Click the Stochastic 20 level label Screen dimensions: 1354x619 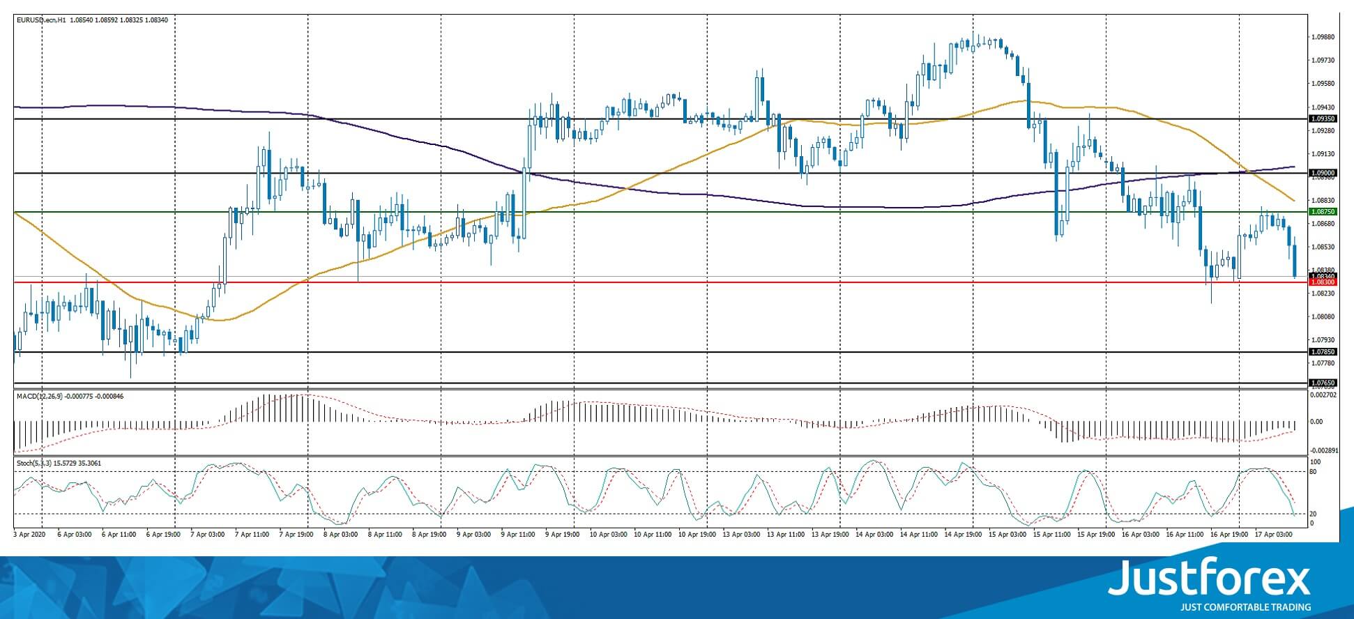click(x=1314, y=514)
